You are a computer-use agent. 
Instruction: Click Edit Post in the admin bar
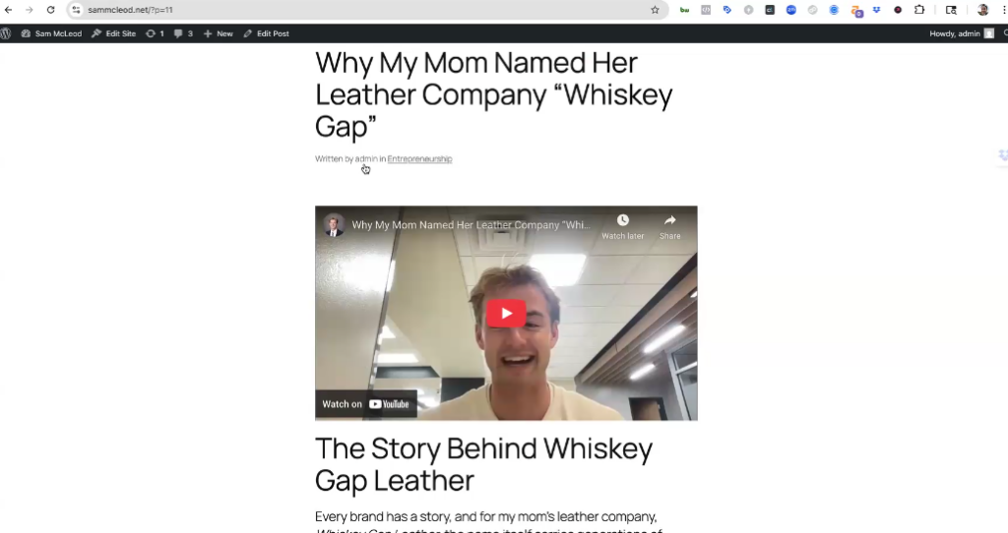click(267, 33)
